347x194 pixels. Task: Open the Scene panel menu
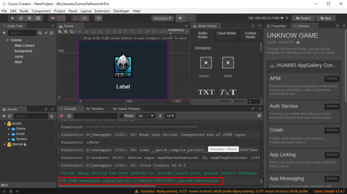click(x=186, y=26)
